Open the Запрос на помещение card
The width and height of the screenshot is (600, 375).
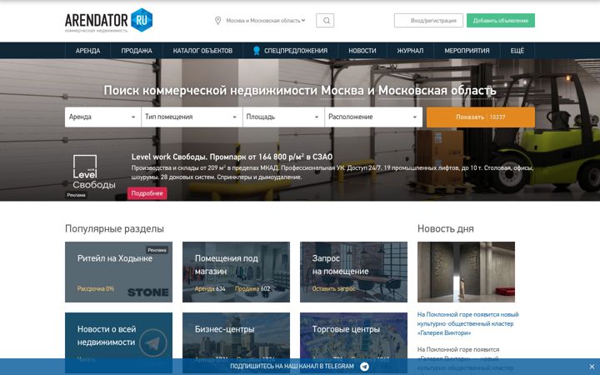[x=353, y=272]
